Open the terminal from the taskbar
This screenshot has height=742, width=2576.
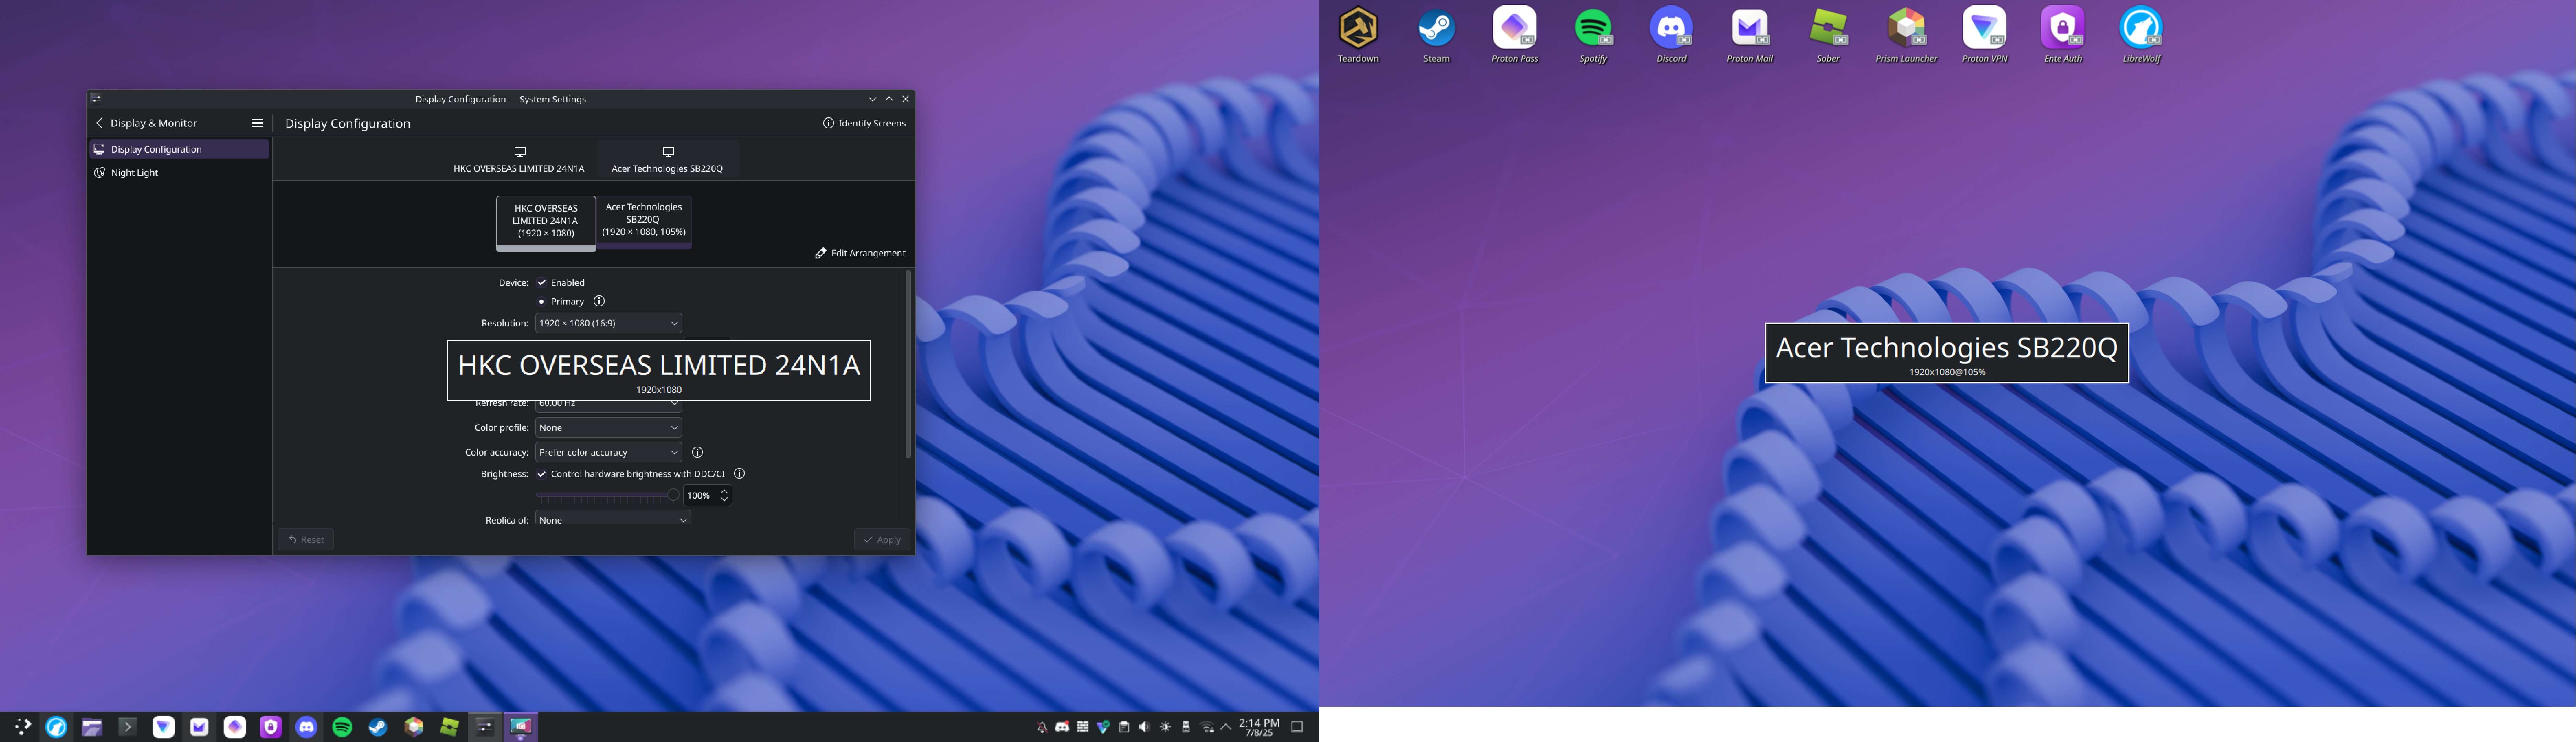point(128,727)
